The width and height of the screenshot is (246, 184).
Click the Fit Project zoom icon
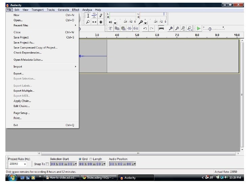coord(191,29)
